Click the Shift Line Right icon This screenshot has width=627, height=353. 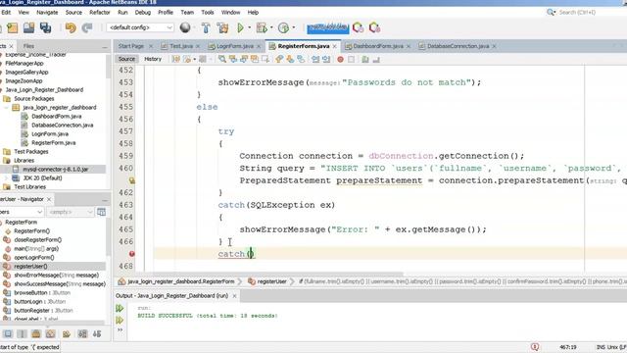click(x=326, y=59)
